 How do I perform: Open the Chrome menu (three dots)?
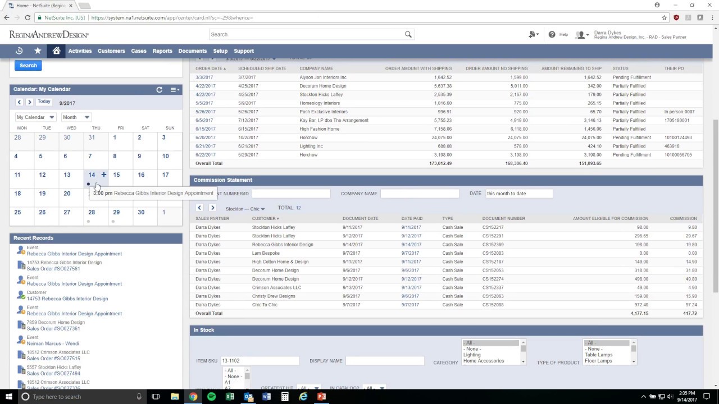[712, 17]
